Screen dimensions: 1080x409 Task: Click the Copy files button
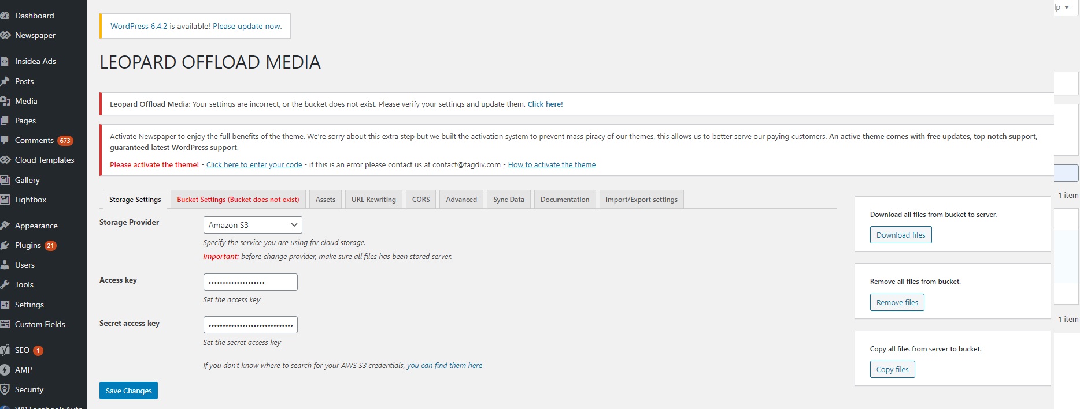coord(892,369)
